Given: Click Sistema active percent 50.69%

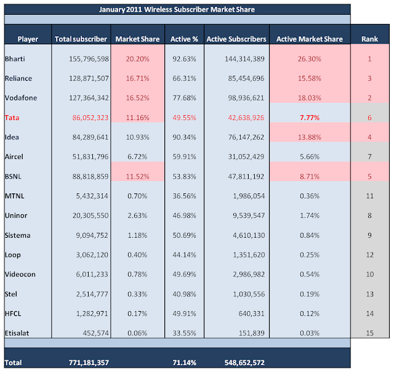Looking at the screenshot, I should pyautogui.click(x=184, y=235).
